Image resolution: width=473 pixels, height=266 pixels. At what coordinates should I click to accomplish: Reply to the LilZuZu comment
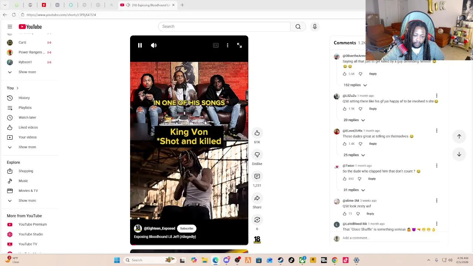point(373,109)
